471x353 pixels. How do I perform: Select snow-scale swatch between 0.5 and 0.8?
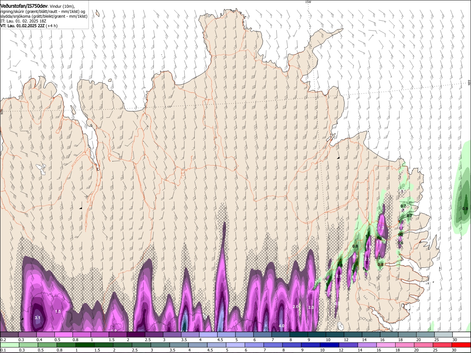click(63, 334)
